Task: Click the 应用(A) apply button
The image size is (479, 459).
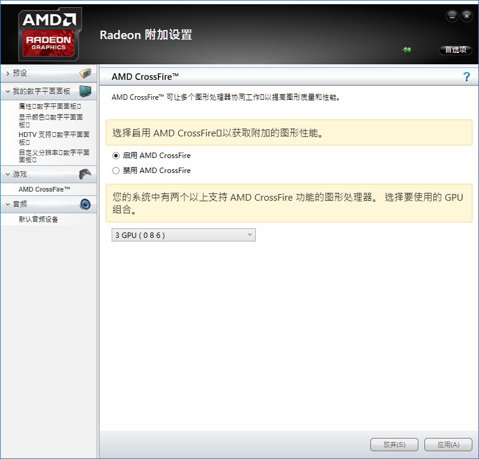Action: coord(448,445)
